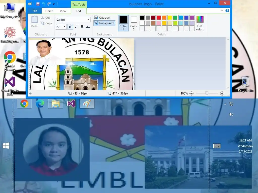Toggle Italic text formatting
The width and height of the screenshot is (258, 193).
coord(76,27)
